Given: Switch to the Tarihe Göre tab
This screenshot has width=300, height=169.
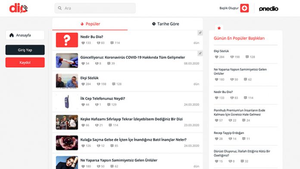Looking at the screenshot, I should coord(166,24).
